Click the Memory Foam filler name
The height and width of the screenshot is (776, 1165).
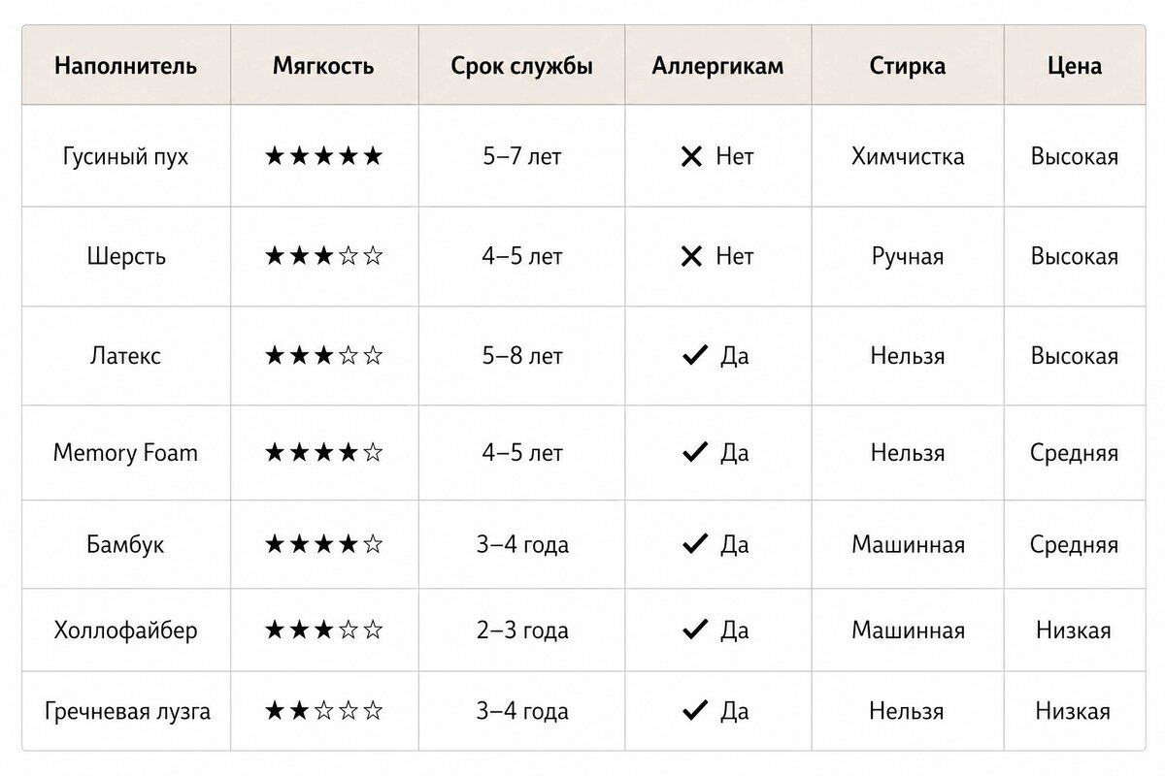tap(125, 453)
